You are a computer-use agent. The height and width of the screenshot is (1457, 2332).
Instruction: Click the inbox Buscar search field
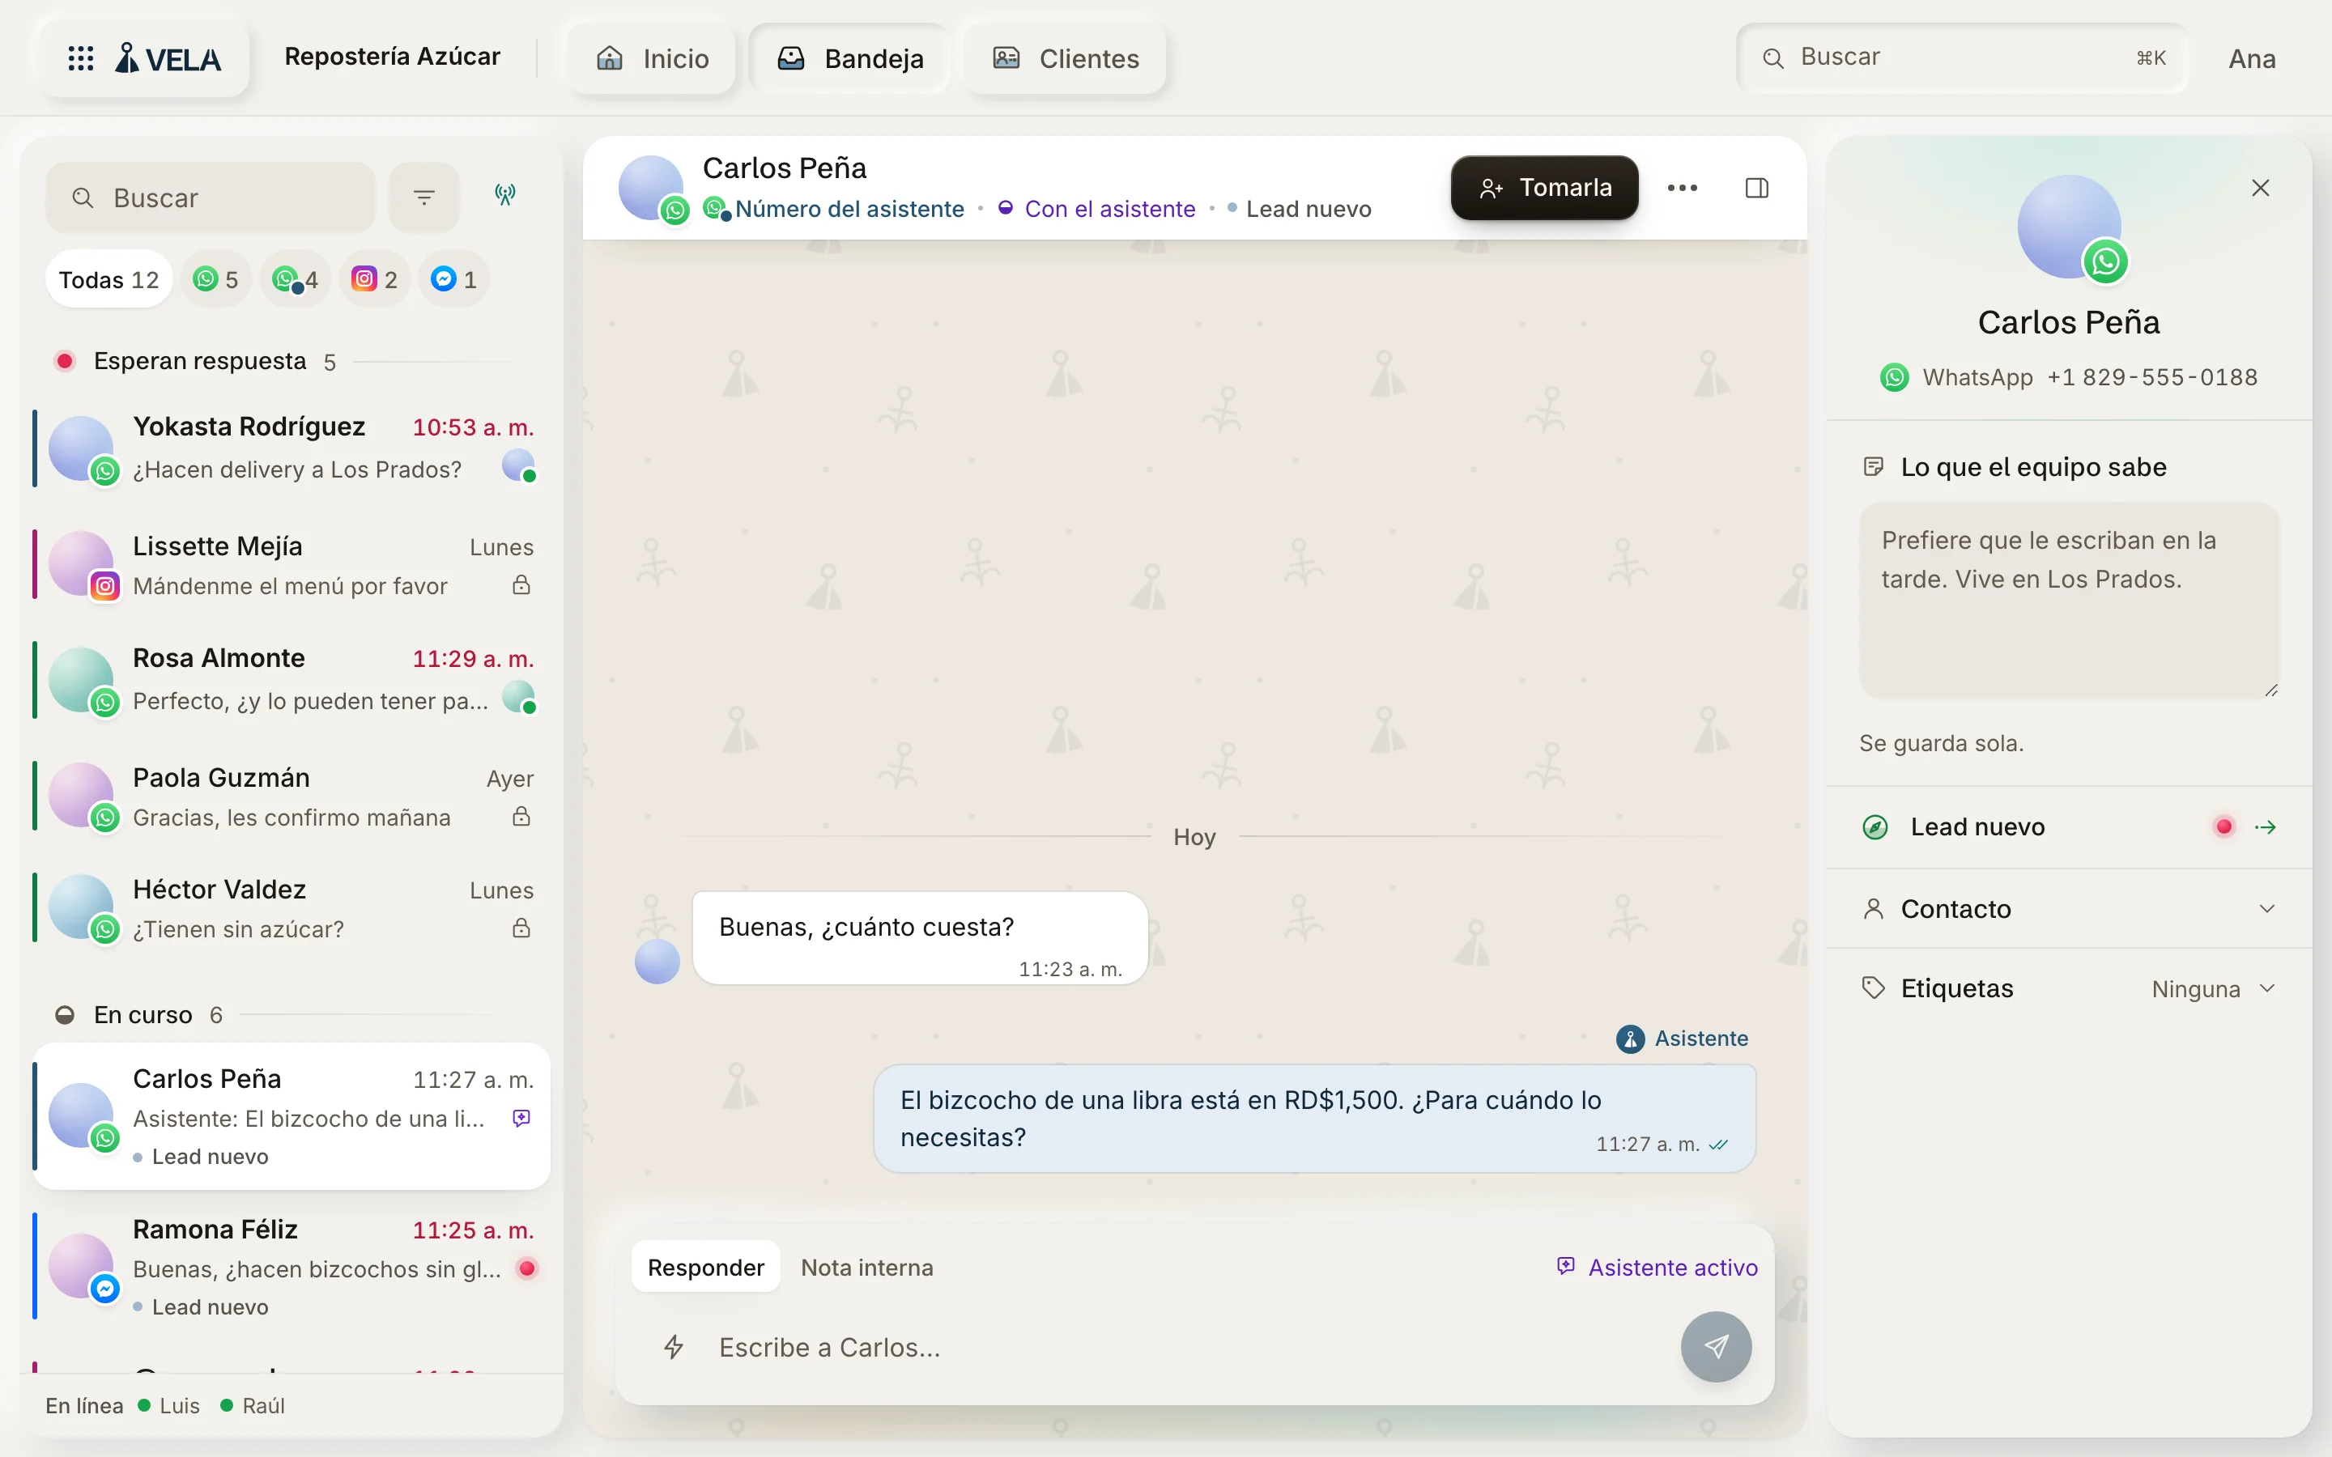[210, 198]
